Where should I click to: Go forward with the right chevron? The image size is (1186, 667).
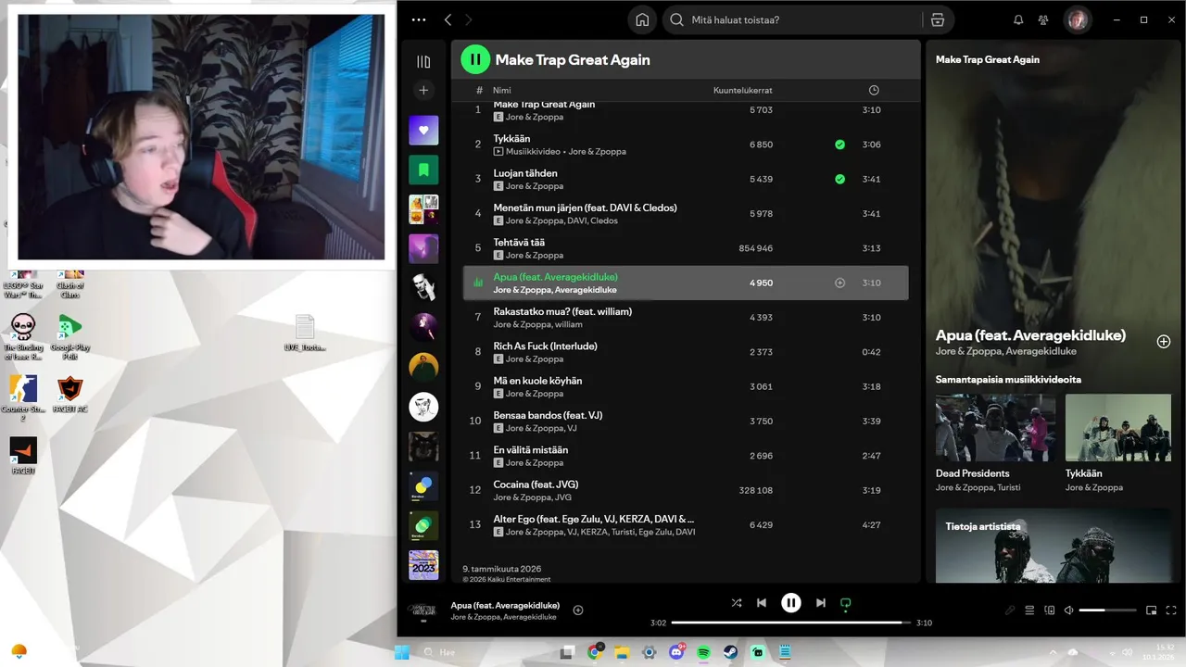tap(469, 19)
